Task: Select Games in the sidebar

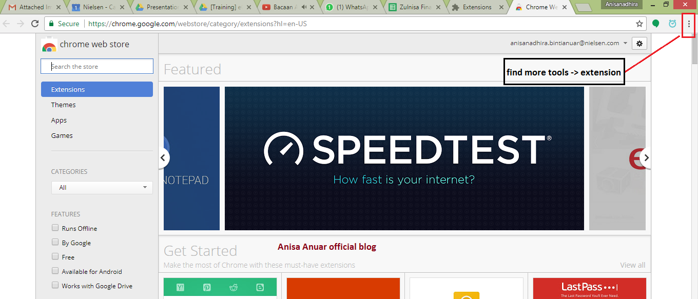Action: pos(62,135)
